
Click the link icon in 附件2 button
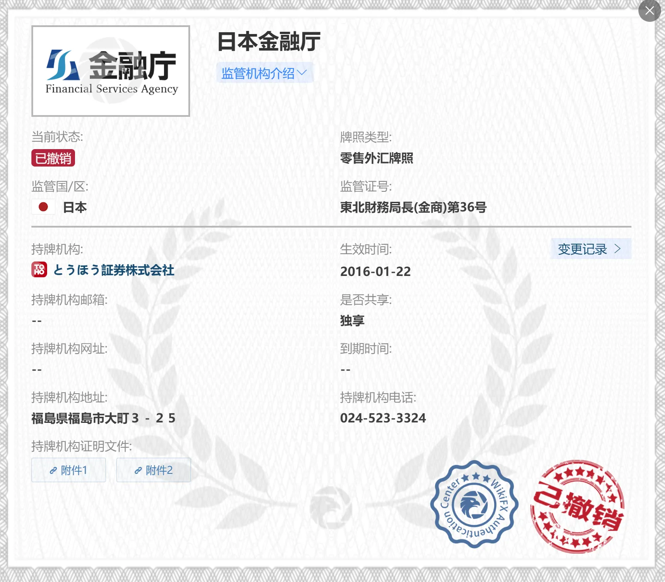(x=138, y=470)
